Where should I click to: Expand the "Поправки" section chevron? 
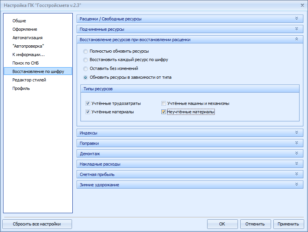pos(296,143)
